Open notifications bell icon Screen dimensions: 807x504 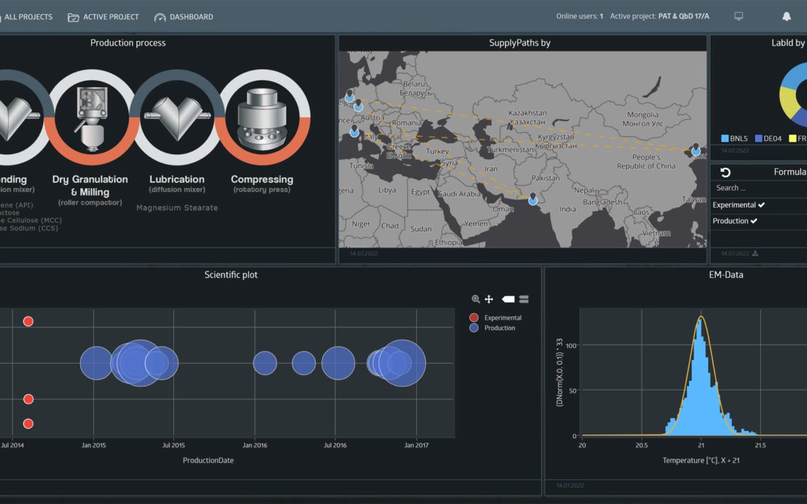tap(786, 16)
